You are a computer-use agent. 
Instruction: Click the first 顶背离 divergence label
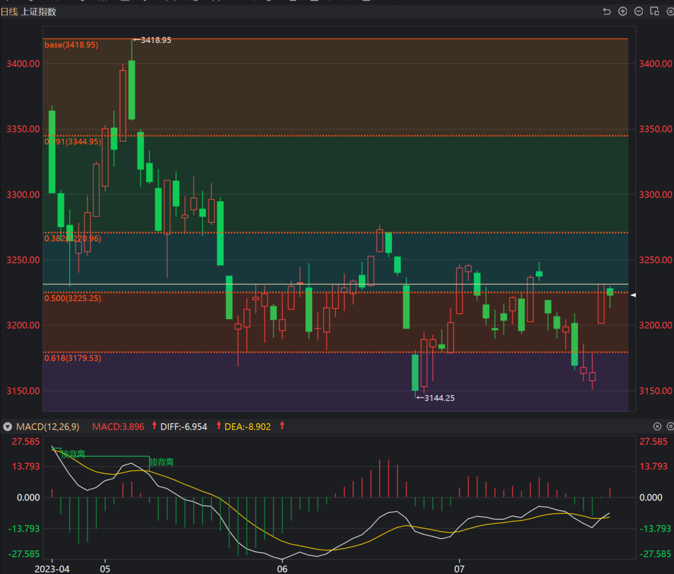pos(73,454)
